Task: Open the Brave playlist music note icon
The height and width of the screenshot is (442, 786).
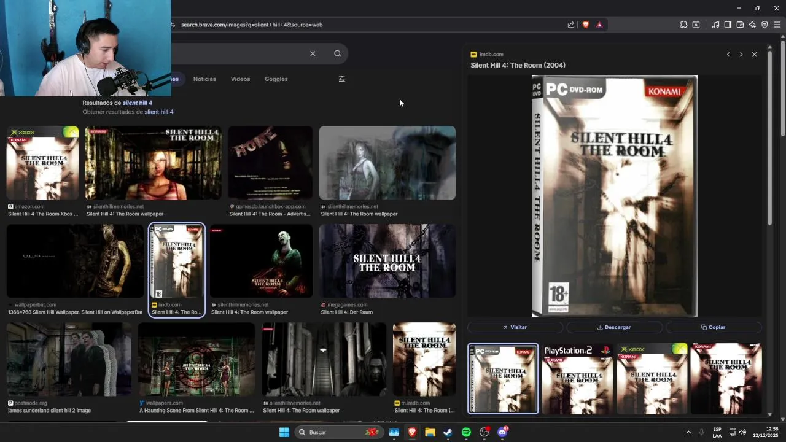Action: 715,25
